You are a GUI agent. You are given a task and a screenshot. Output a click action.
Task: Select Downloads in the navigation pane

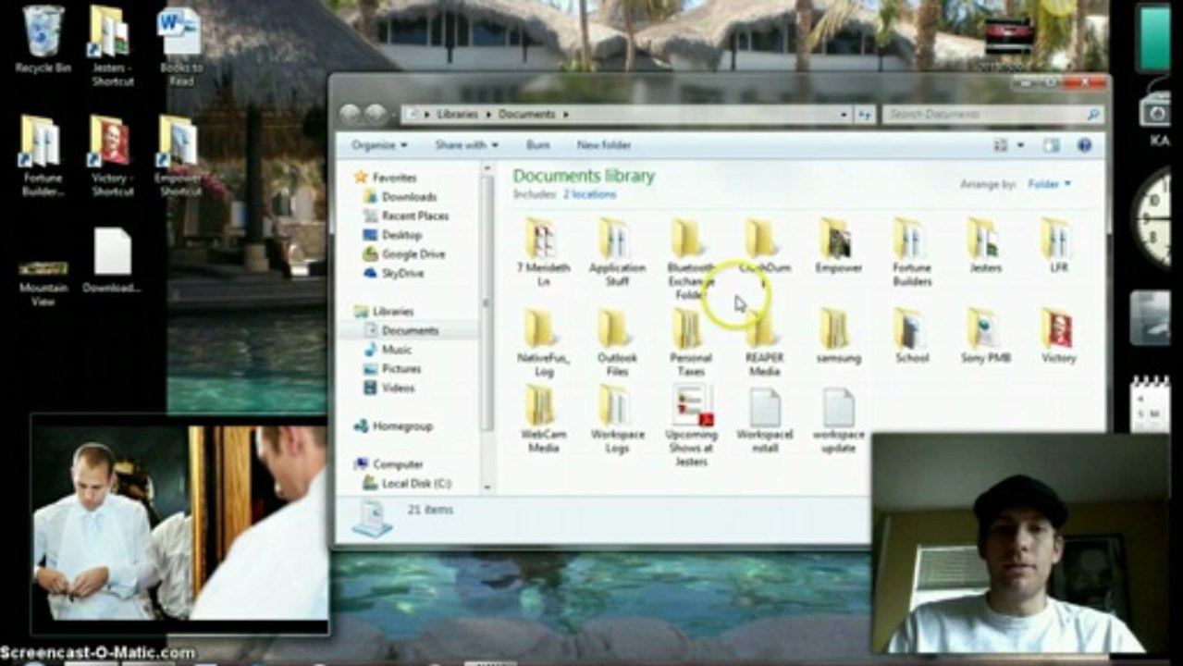pos(400,196)
